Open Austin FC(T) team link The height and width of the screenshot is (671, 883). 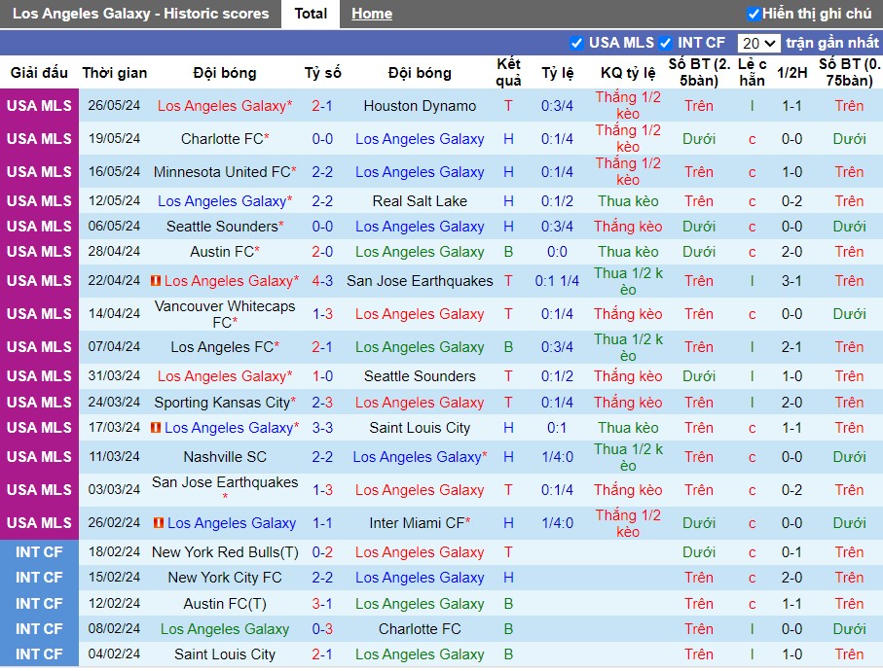coord(225,604)
